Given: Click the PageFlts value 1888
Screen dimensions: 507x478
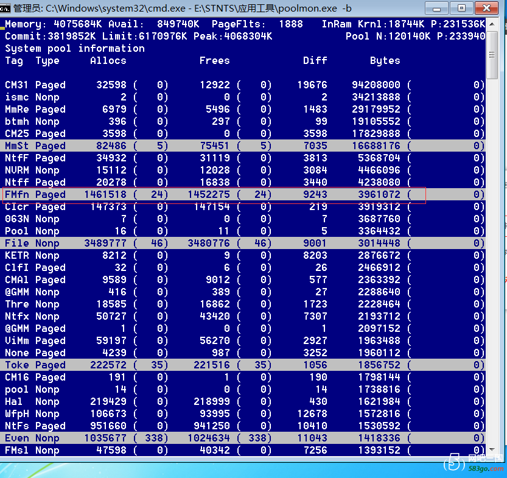Looking at the screenshot, I should coord(291,24).
